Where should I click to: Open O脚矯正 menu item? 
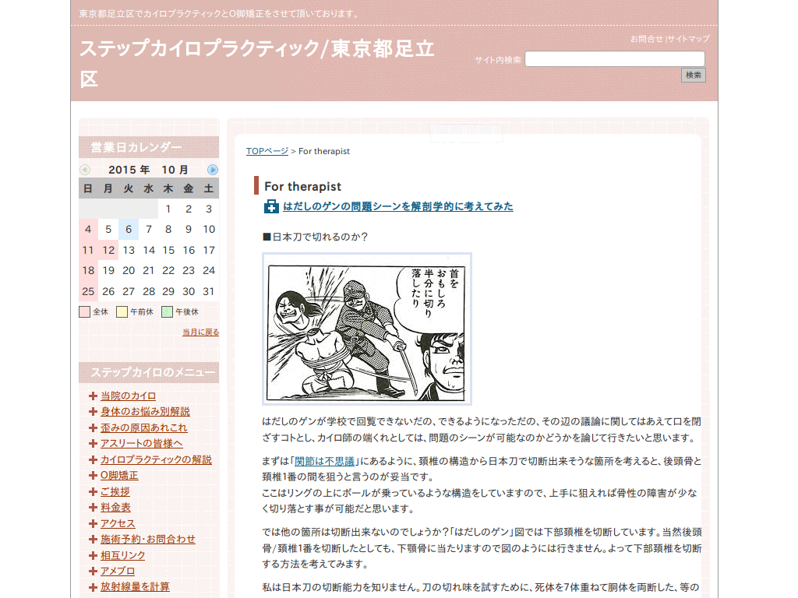[119, 476]
